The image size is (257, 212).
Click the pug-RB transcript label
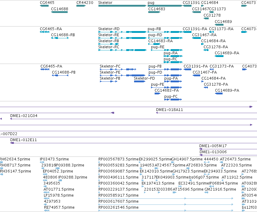pyautogui.click(x=154, y=29)
